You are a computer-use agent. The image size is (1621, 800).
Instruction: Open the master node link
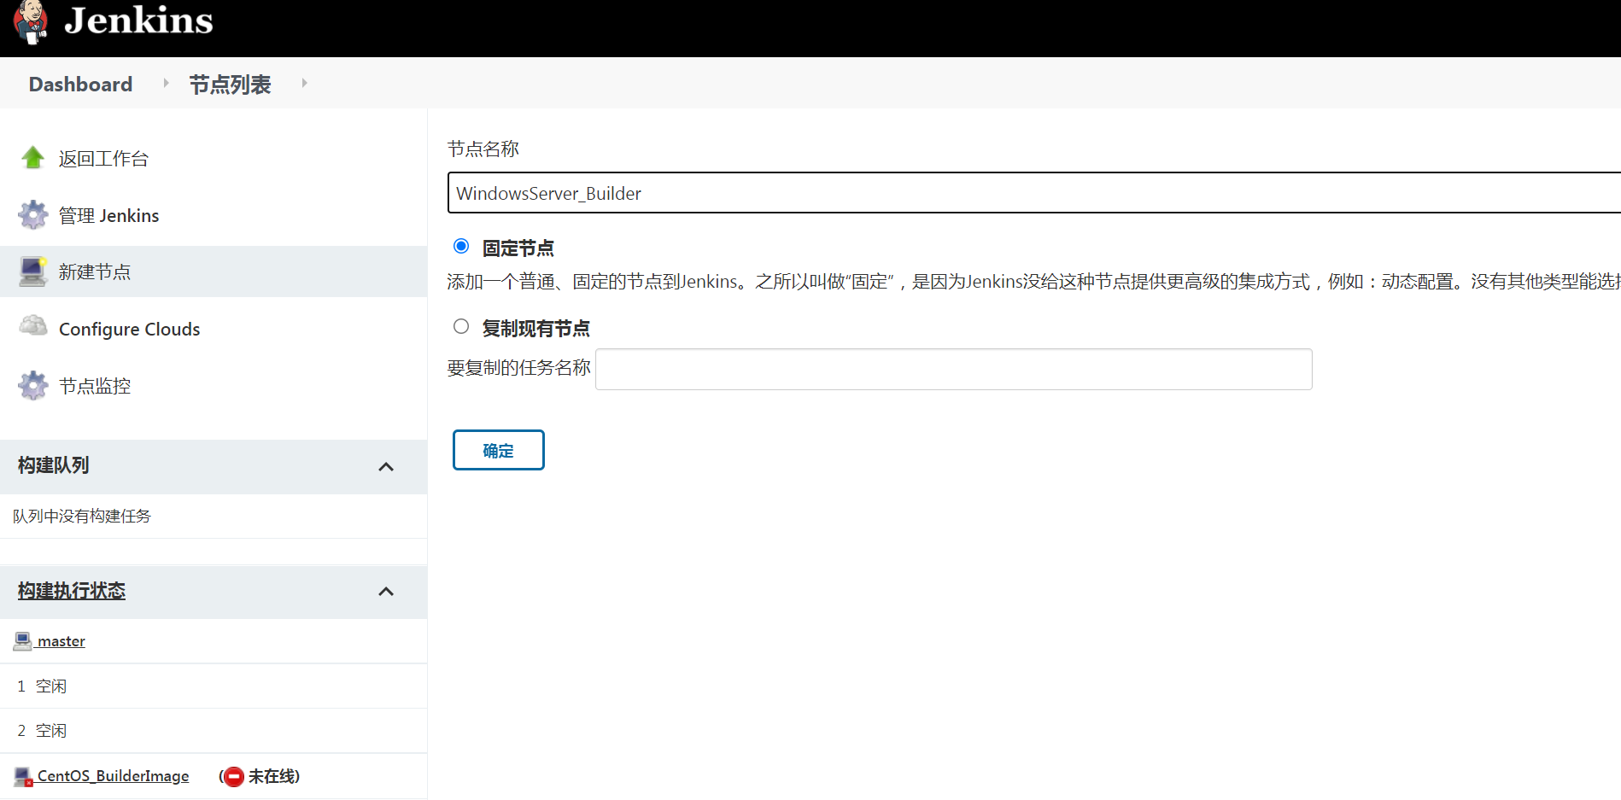[61, 641]
